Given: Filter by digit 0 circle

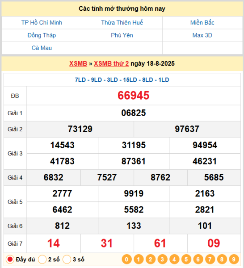Looking at the screenshot, I should (x=127, y=259).
